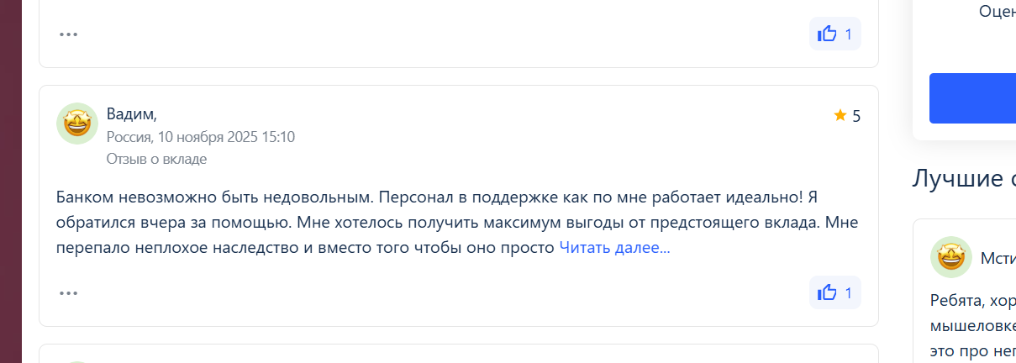Click the reviewer name Вадим

tap(131, 114)
